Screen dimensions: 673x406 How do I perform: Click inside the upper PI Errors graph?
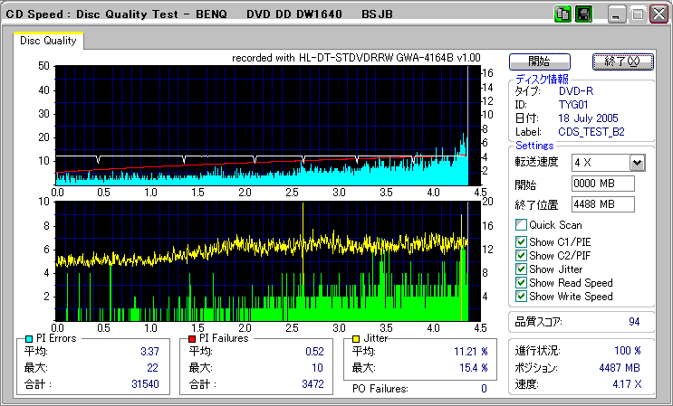point(263,118)
